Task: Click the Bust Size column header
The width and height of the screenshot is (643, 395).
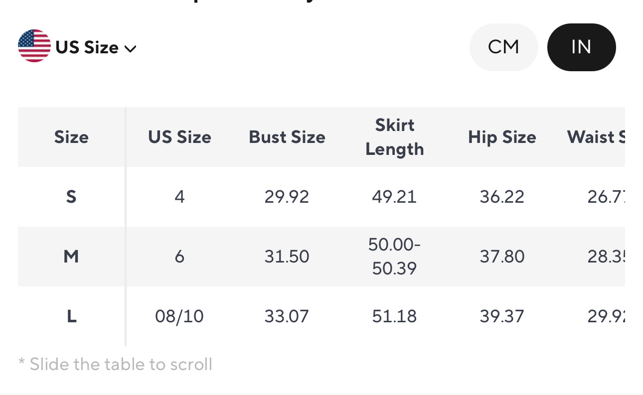Action: point(287,137)
